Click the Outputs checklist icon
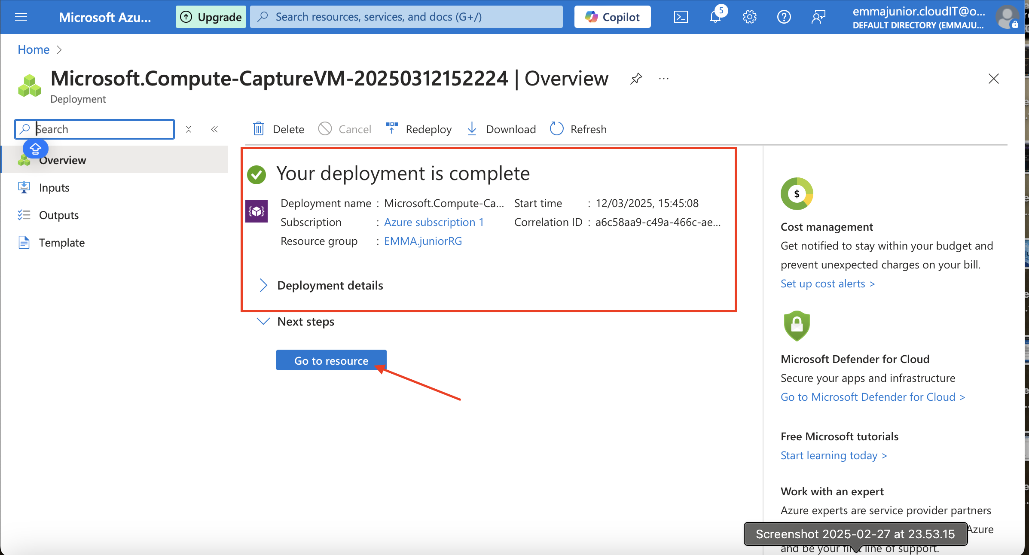This screenshot has height=555, width=1029. click(24, 215)
